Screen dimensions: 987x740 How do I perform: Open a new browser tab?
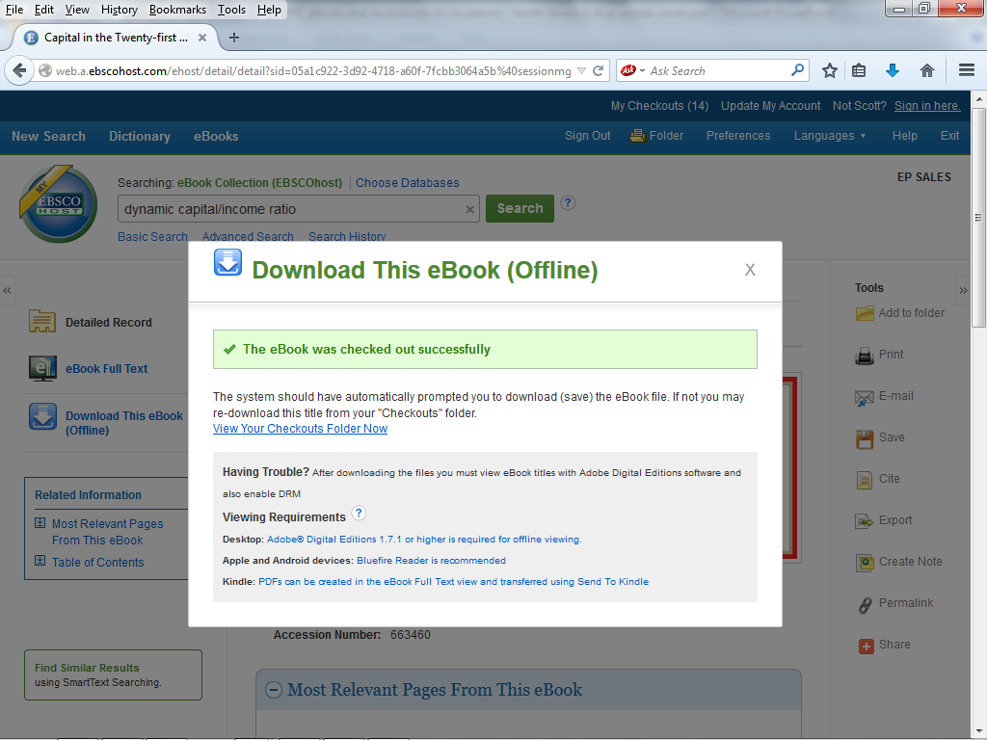click(x=234, y=38)
